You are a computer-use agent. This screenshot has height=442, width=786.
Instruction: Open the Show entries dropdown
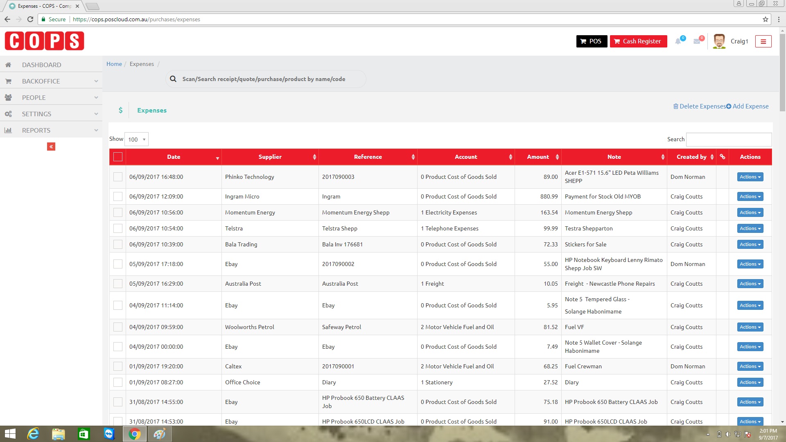(136, 140)
